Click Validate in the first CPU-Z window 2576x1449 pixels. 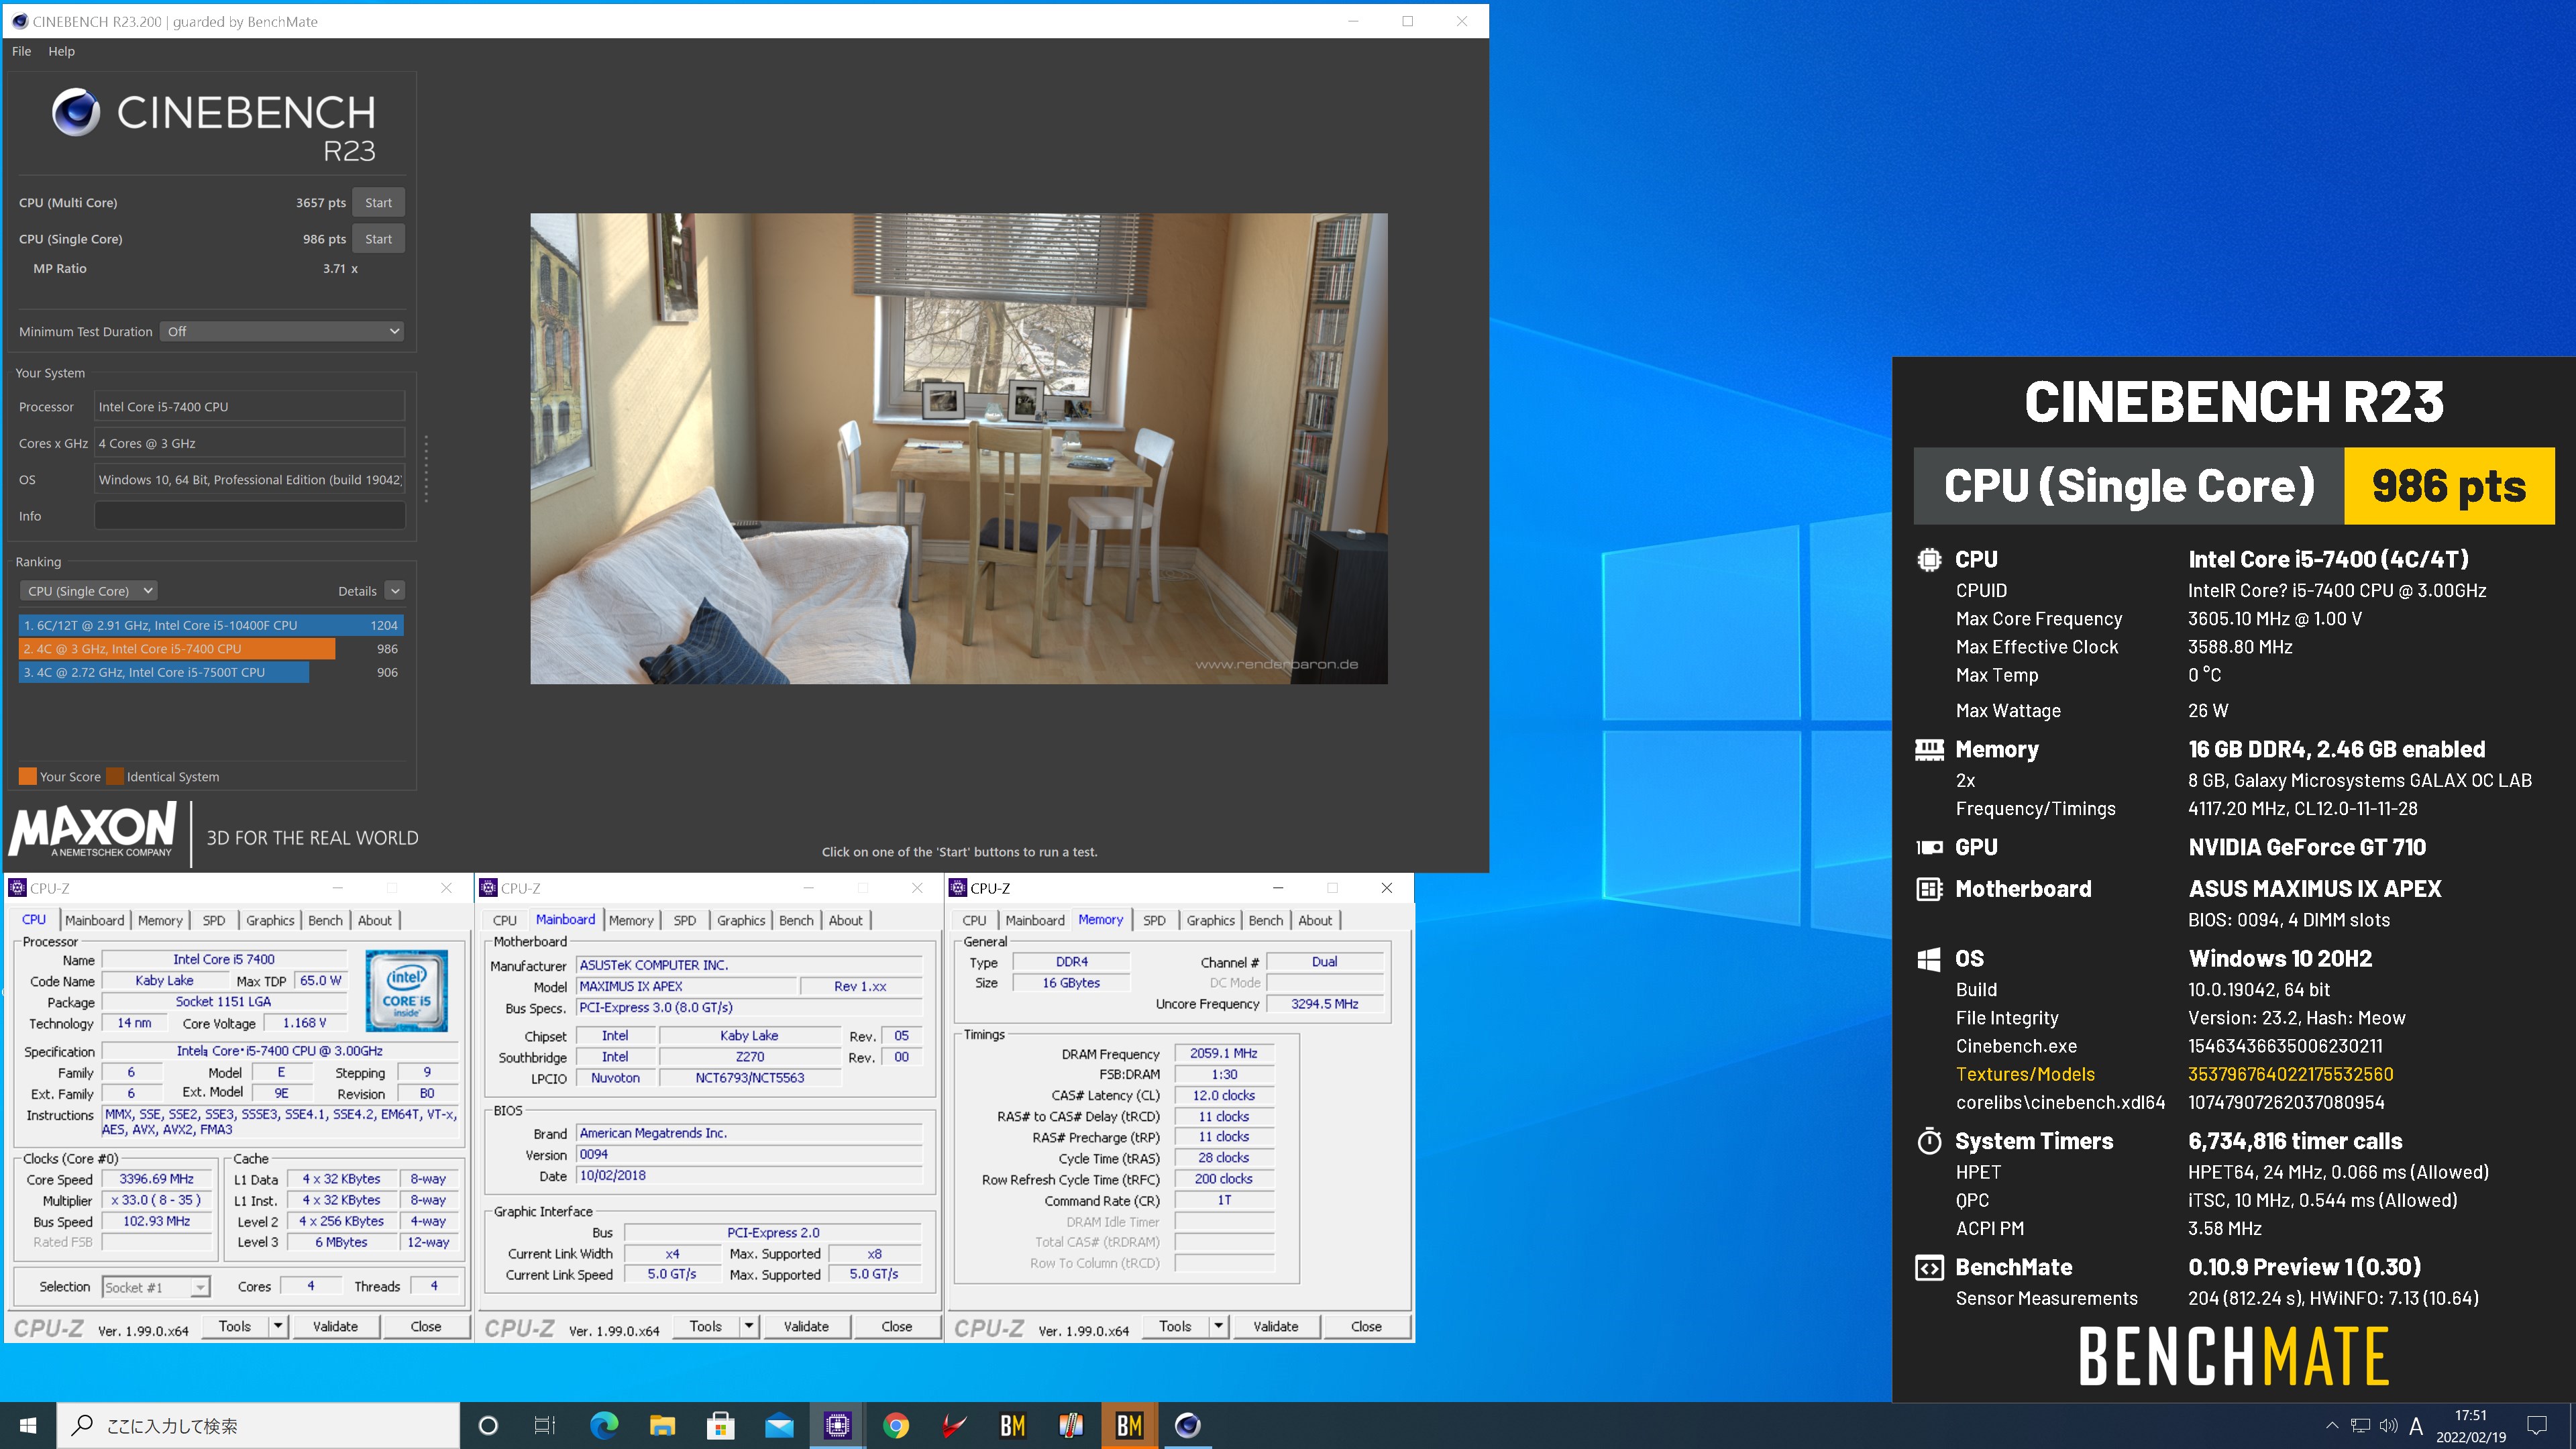(335, 1326)
